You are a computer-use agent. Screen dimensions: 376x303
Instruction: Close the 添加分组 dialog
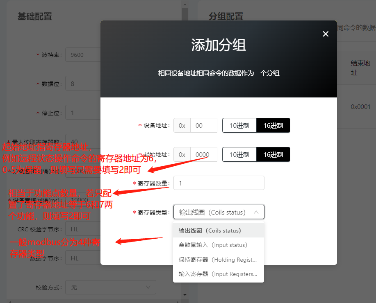[326, 34]
